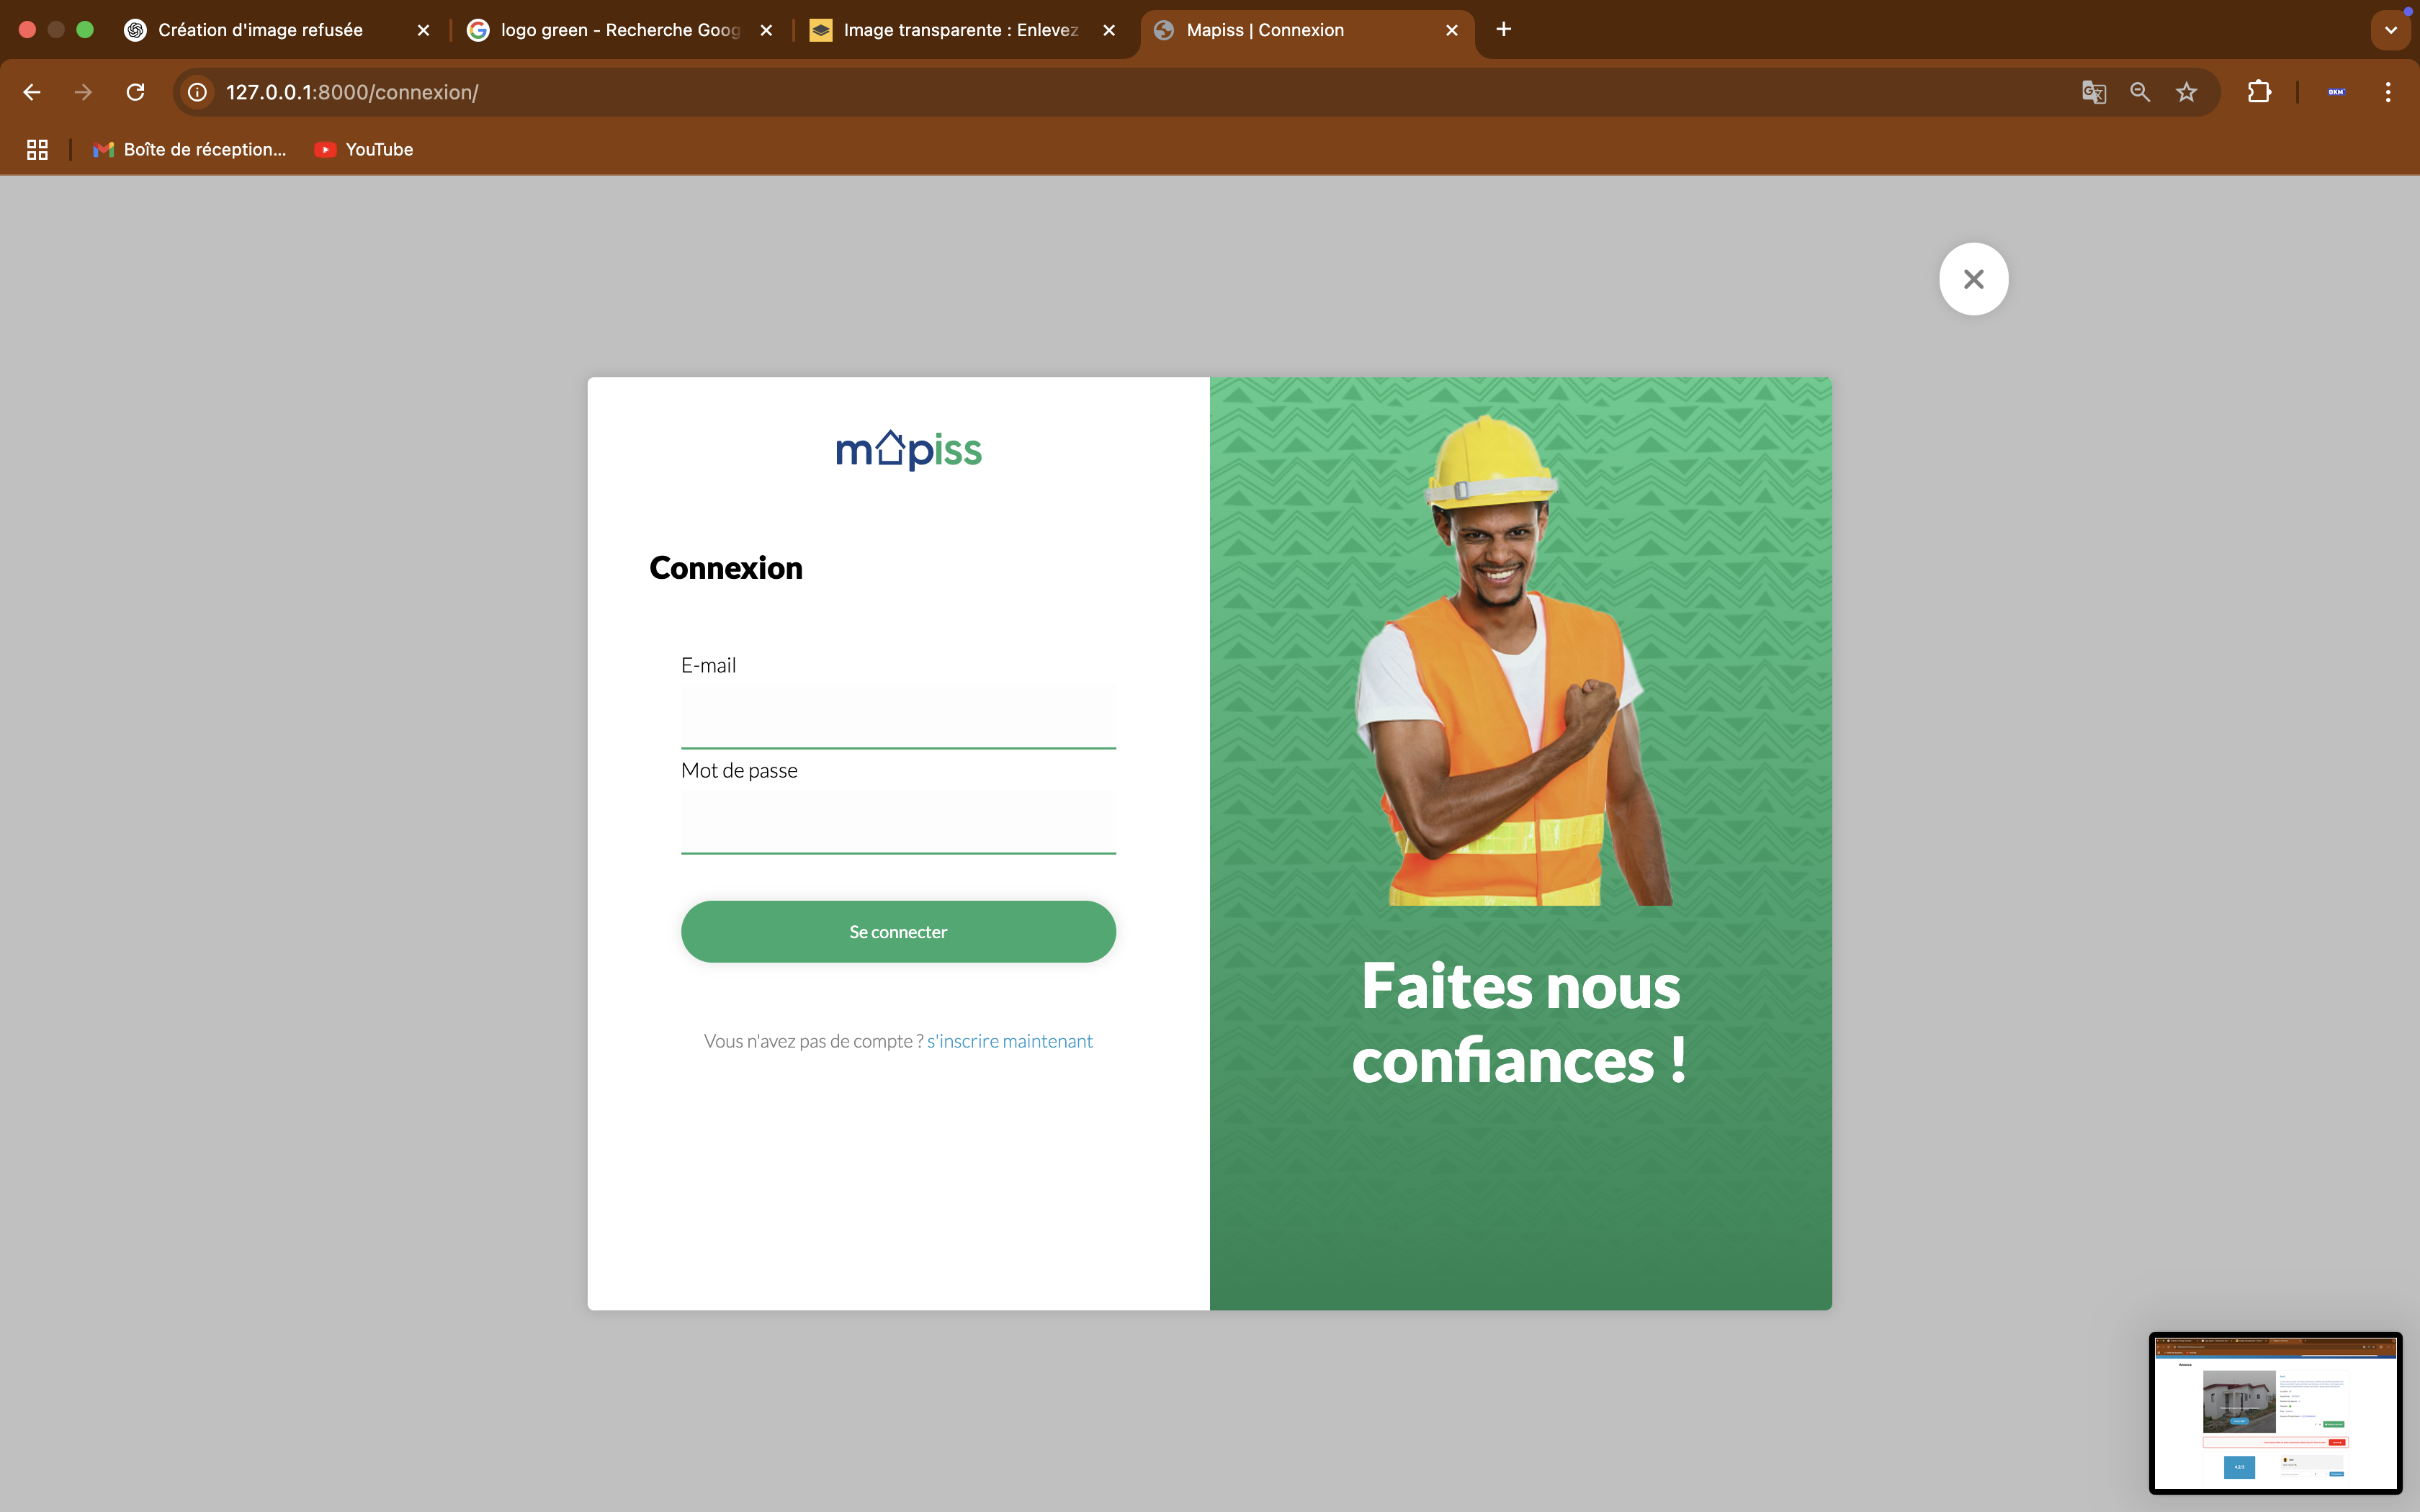The image size is (2420, 1512).
Task: Open the apps grid in bookmarks bar
Action: point(37,150)
